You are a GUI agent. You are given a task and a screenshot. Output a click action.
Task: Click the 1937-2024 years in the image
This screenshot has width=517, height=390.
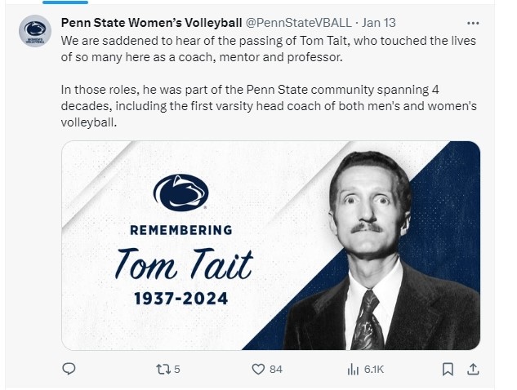pyautogui.click(x=181, y=299)
